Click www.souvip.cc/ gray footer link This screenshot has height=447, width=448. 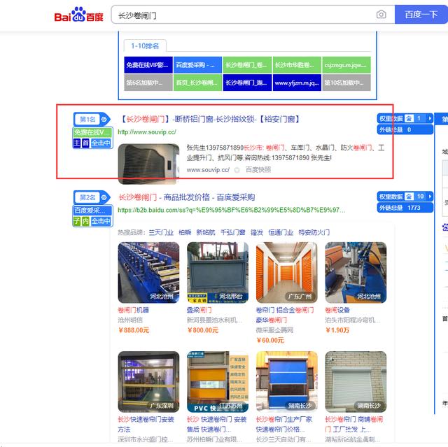(x=208, y=170)
